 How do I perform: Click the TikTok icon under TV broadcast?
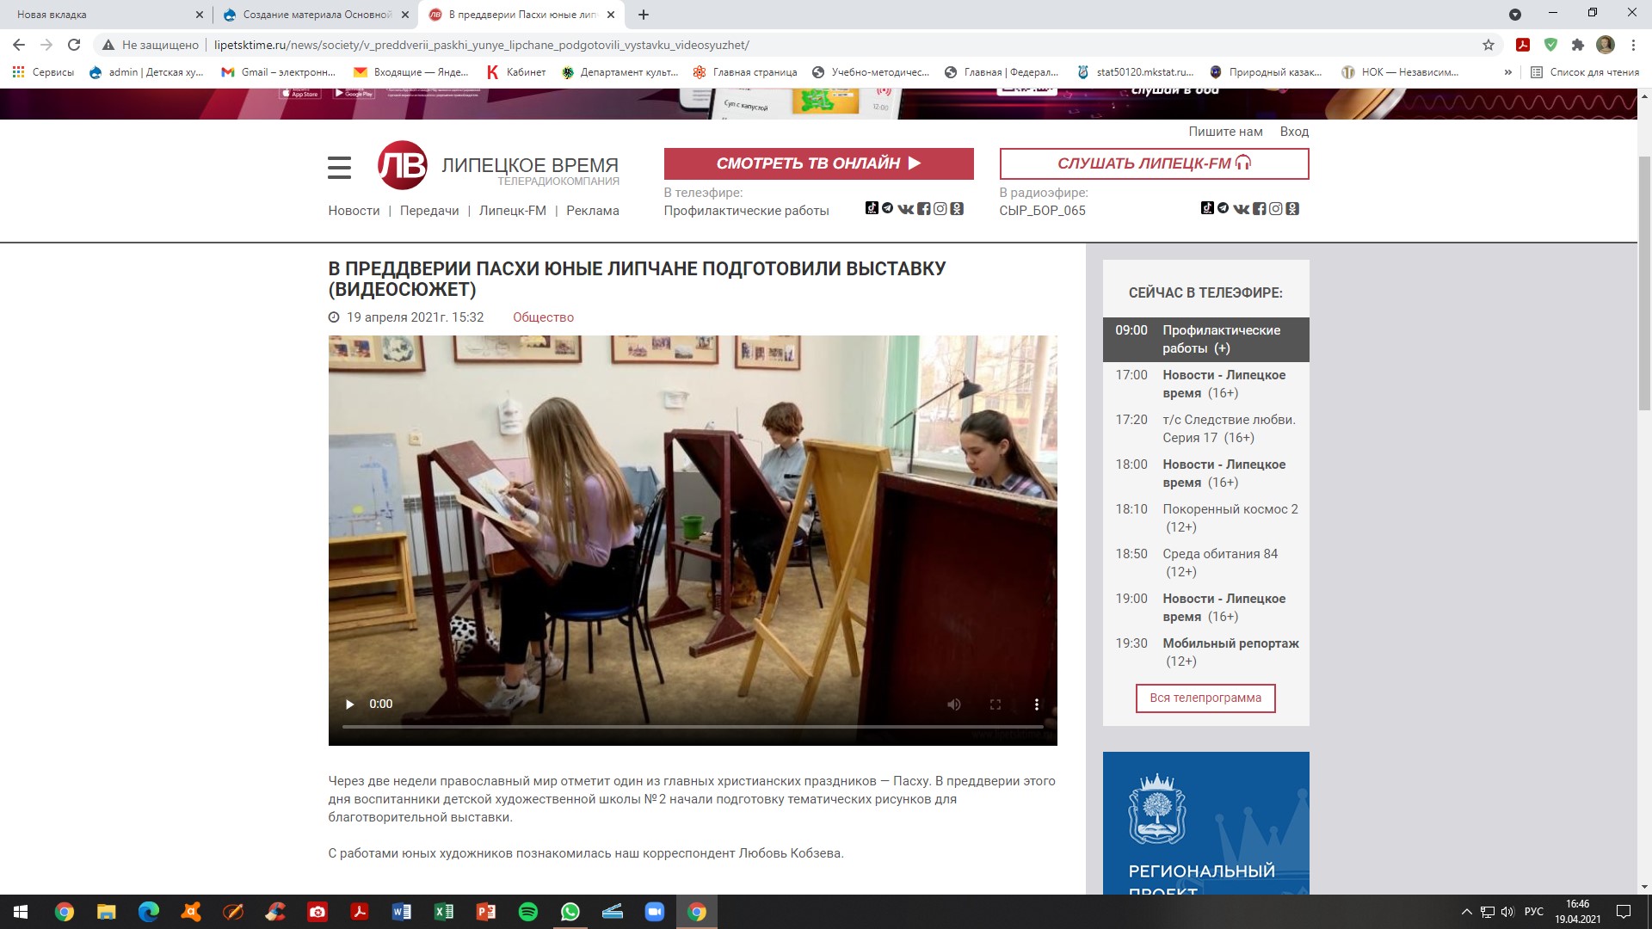pyautogui.click(x=871, y=208)
